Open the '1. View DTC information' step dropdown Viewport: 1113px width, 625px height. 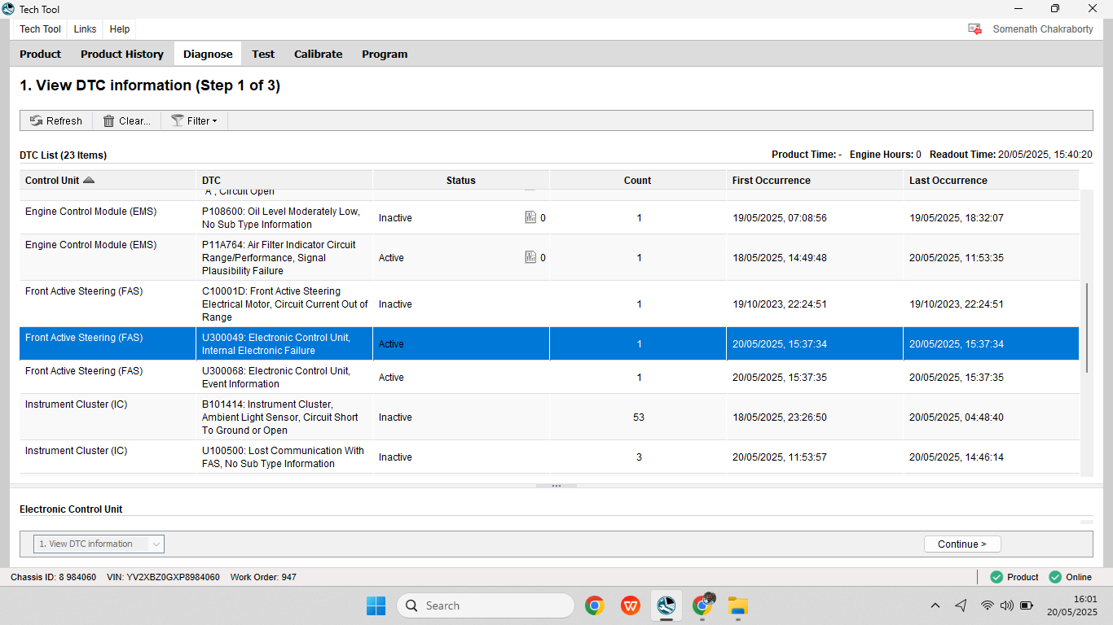[x=99, y=544]
